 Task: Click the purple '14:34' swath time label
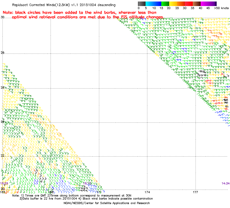[x=225, y=184]
